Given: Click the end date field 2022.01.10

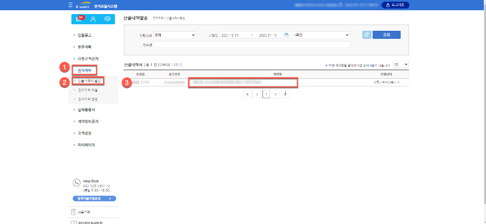Looking at the screenshot, I should pos(269,35).
